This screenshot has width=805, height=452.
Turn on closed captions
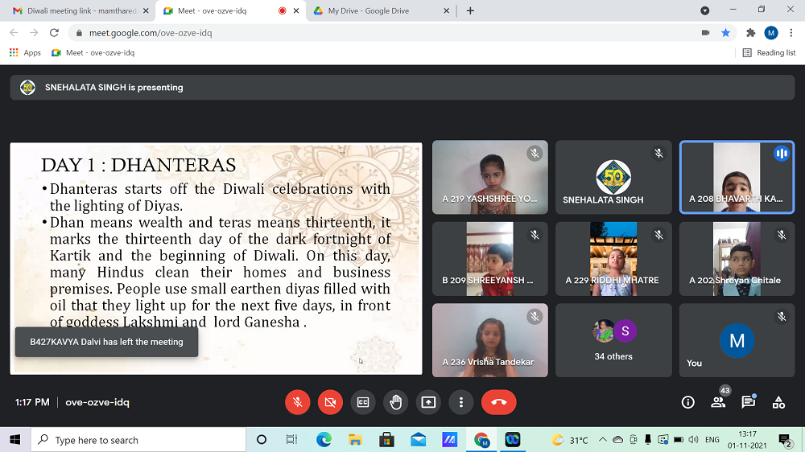point(363,402)
